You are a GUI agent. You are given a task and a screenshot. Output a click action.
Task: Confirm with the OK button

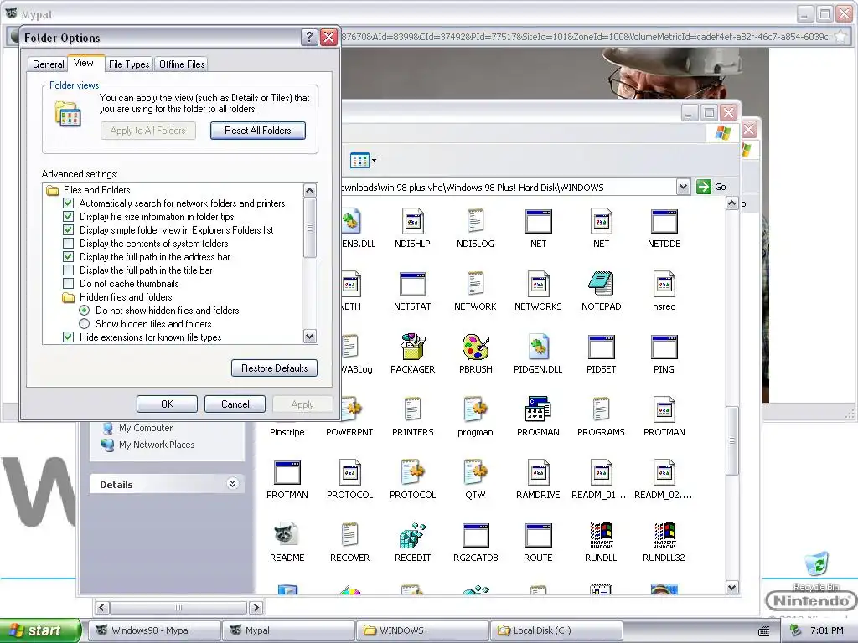point(167,404)
